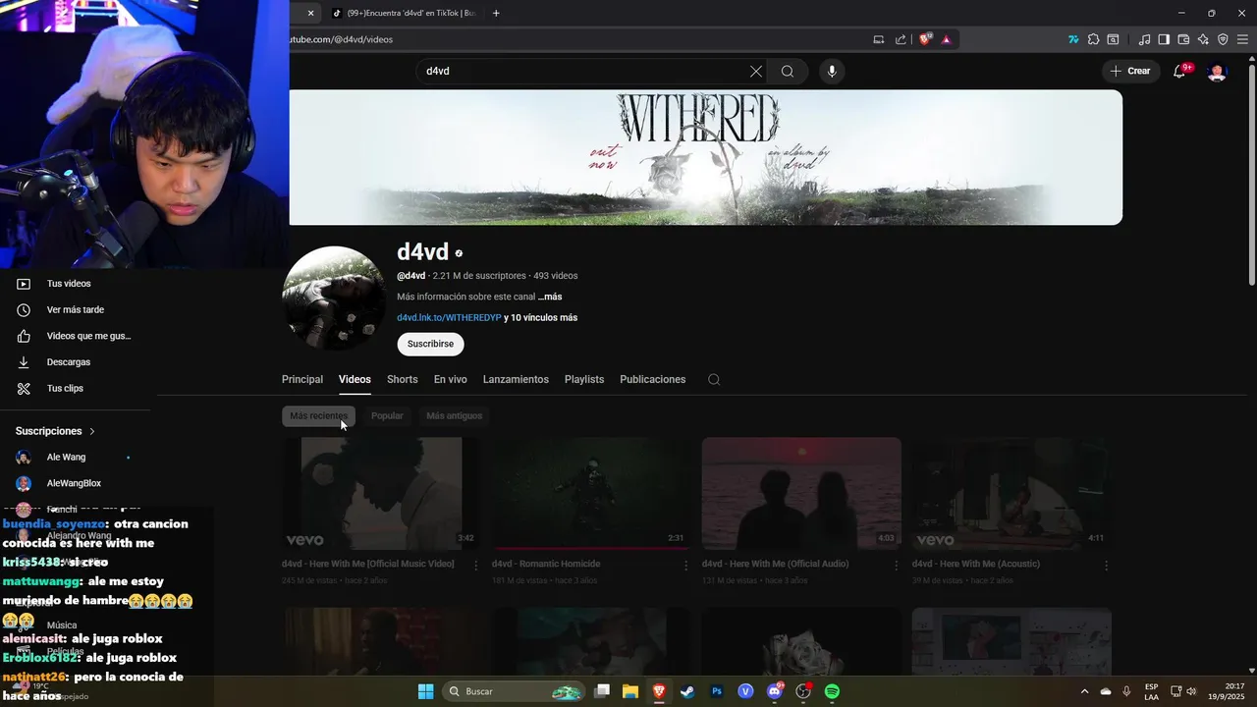Open Photoshop from the taskbar
The image size is (1257, 707).
pos(717,691)
